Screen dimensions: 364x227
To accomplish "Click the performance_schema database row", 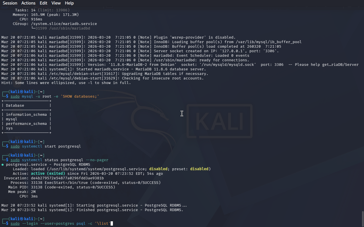I will pos(26,124).
